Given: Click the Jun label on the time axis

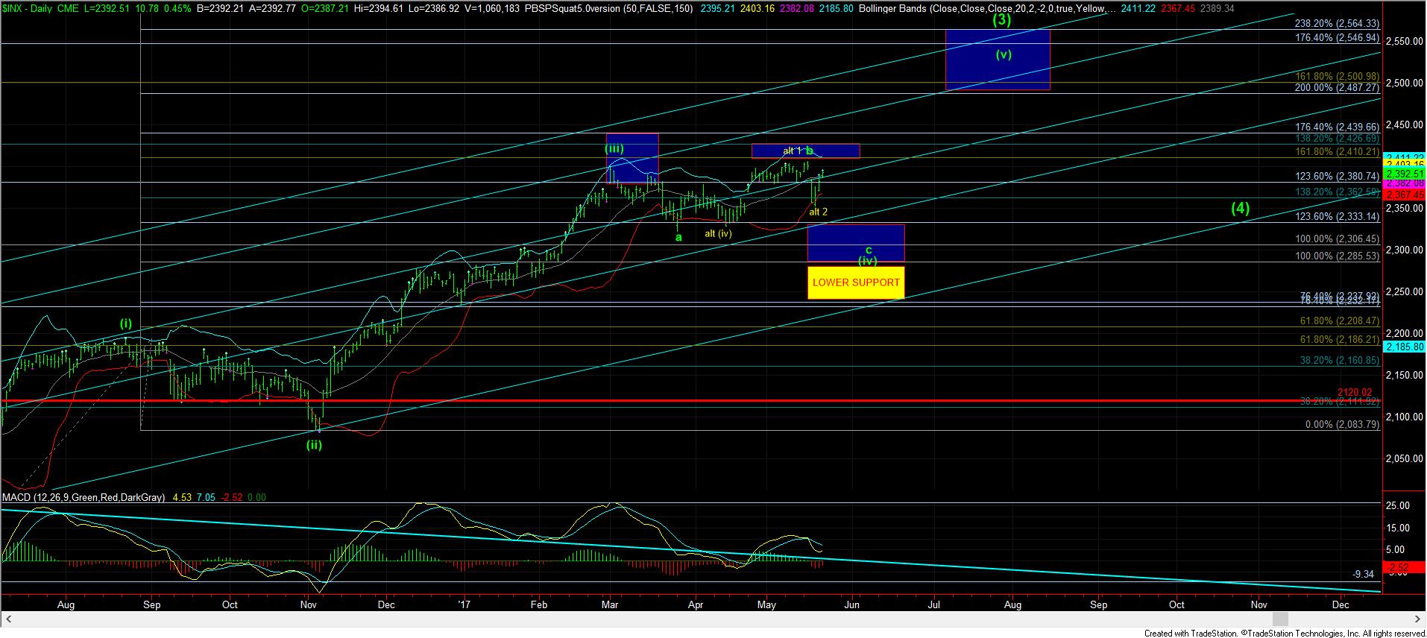Looking at the screenshot, I should (x=851, y=604).
